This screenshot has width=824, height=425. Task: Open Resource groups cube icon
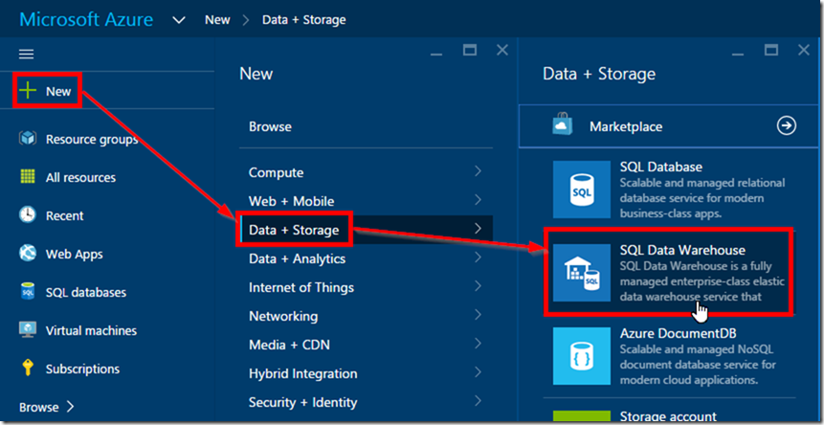point(28,139)
